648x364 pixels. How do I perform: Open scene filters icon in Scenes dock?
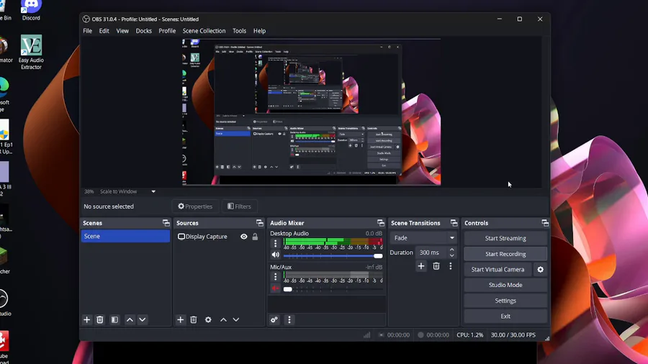[115, 320]
